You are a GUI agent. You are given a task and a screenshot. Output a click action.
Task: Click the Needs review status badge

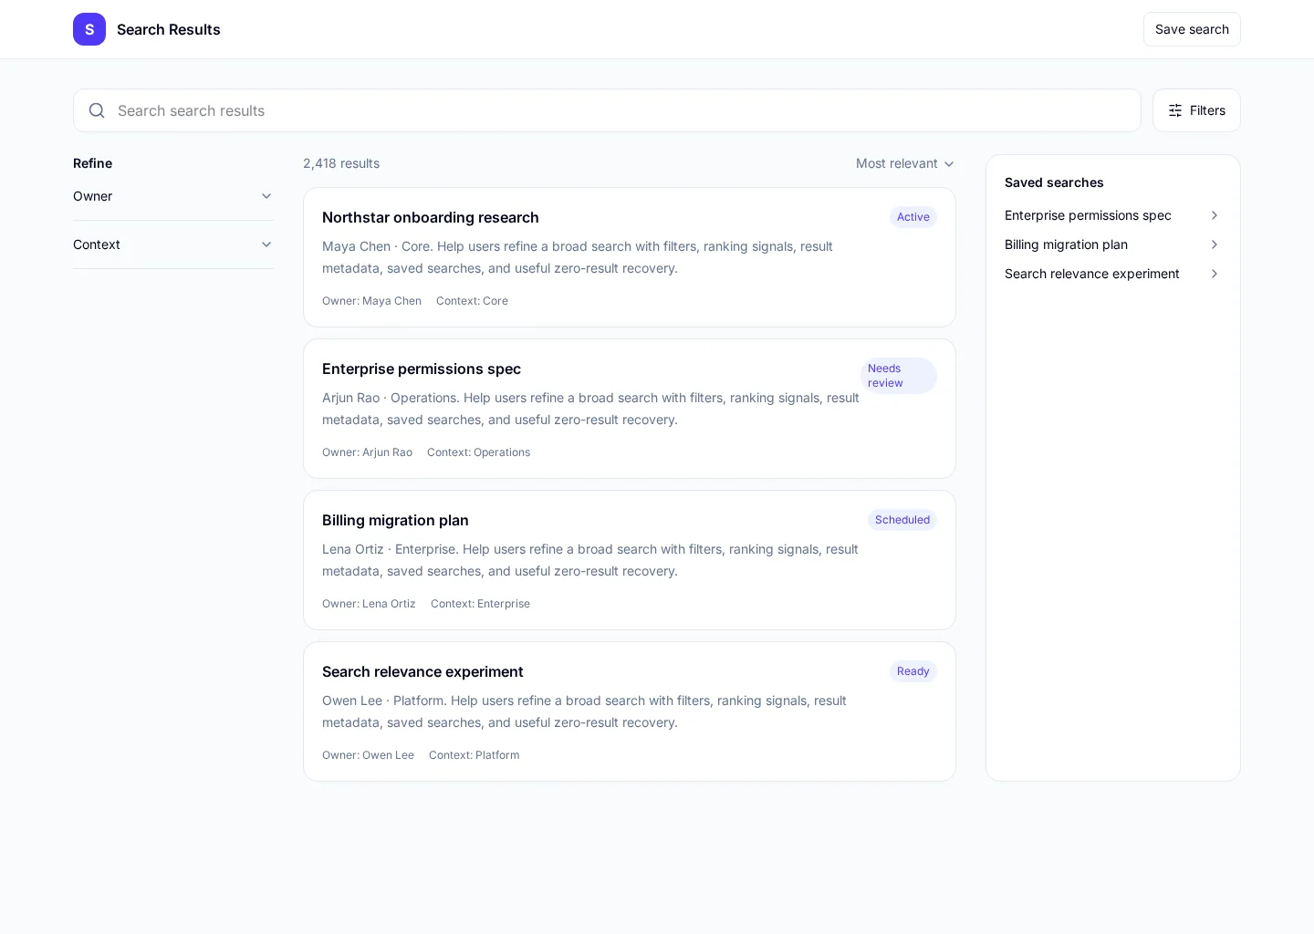click(899, 376)
